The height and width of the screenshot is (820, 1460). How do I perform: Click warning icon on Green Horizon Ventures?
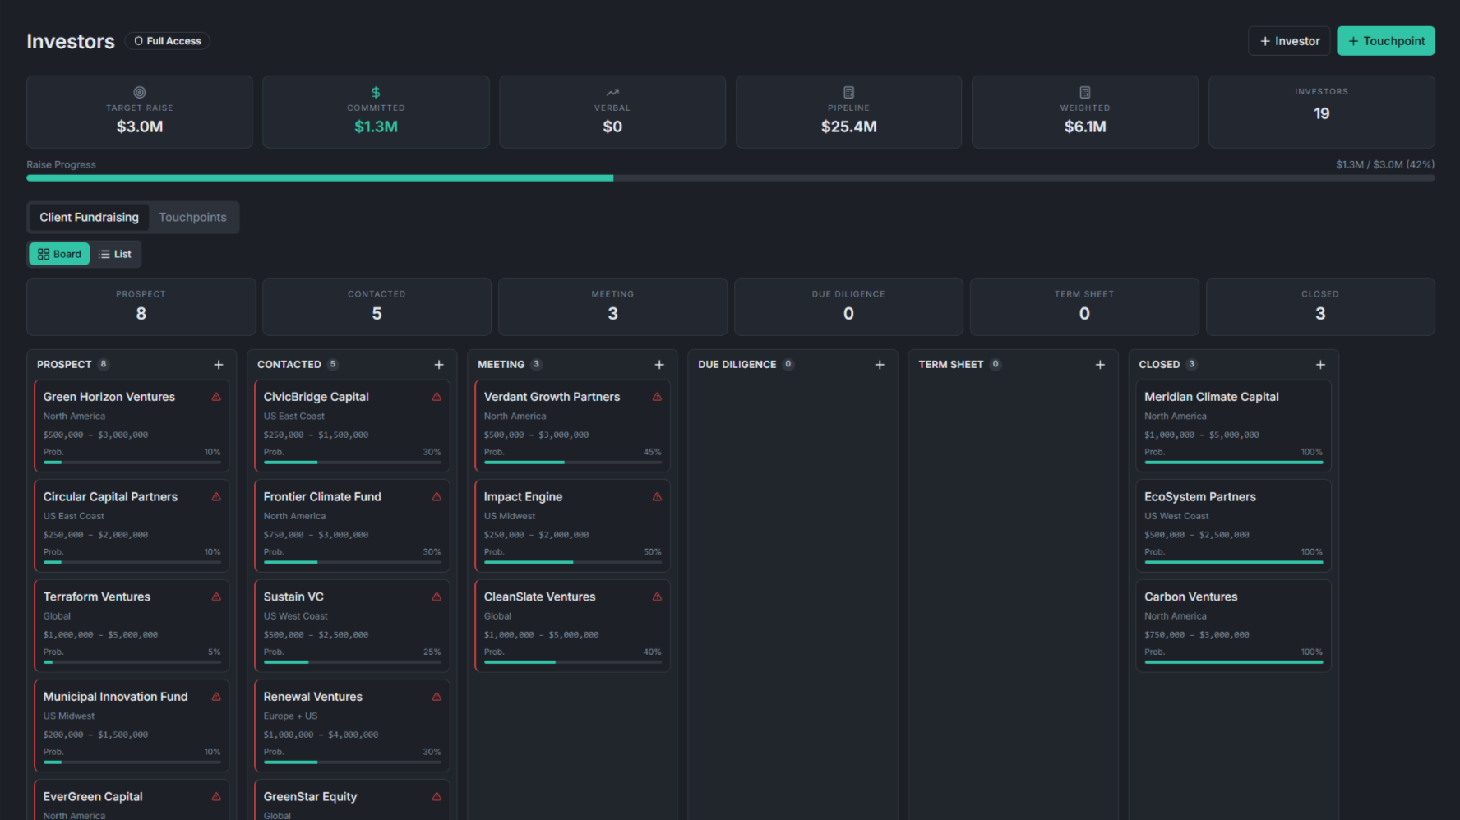pos(216,397)
